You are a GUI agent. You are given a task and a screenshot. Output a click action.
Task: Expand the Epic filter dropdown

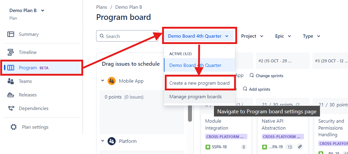(283, 36)
